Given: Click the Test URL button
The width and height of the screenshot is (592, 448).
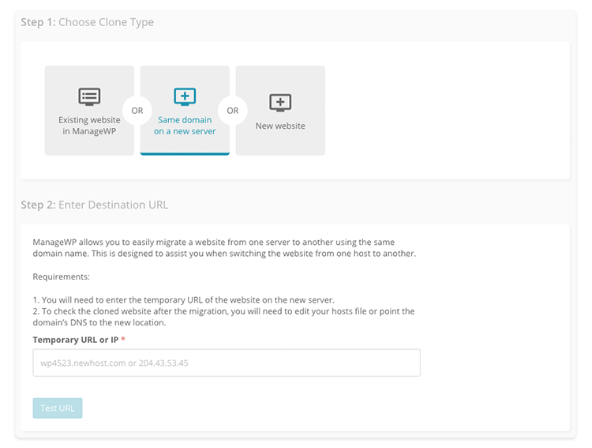Looking at the screenshot, I should pos(58,408).
